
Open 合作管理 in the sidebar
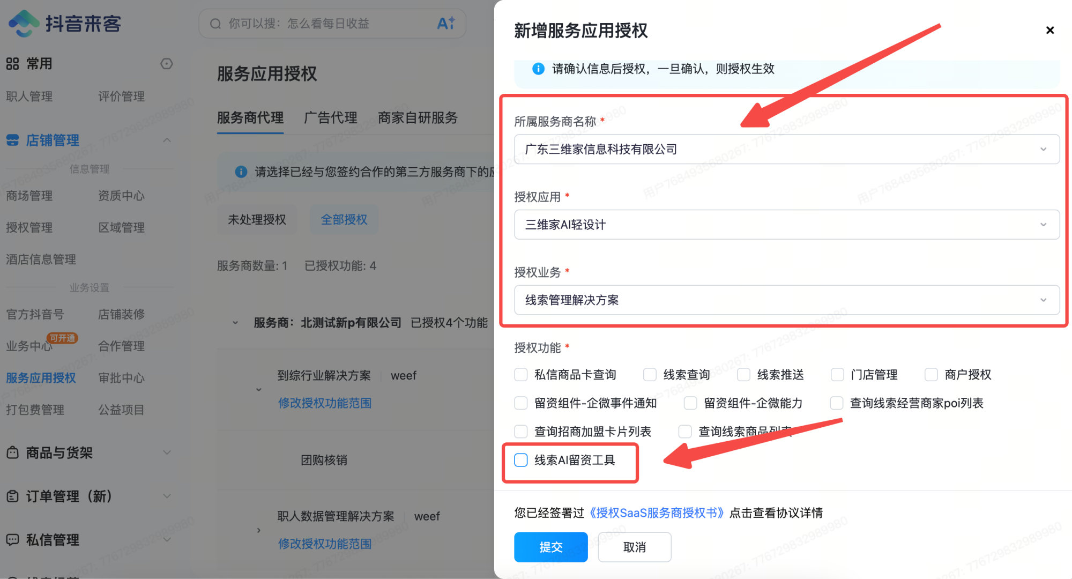pyautogui.click(x=121, y=346)
